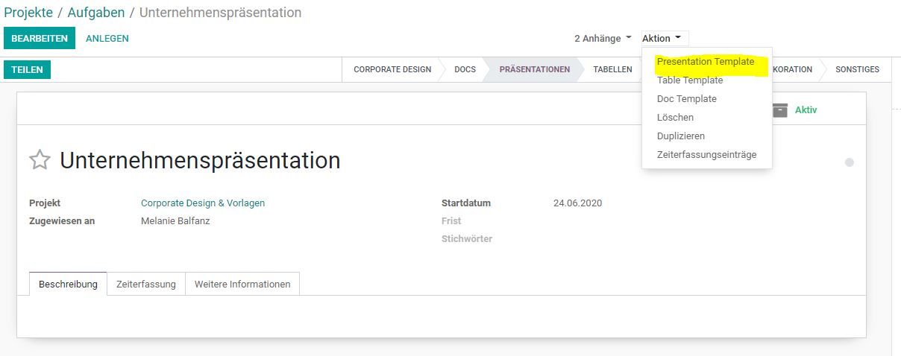This screenshot has width=901, height=356.
Task: Open the Weitere Informationen tab
Action: (242, 284)
